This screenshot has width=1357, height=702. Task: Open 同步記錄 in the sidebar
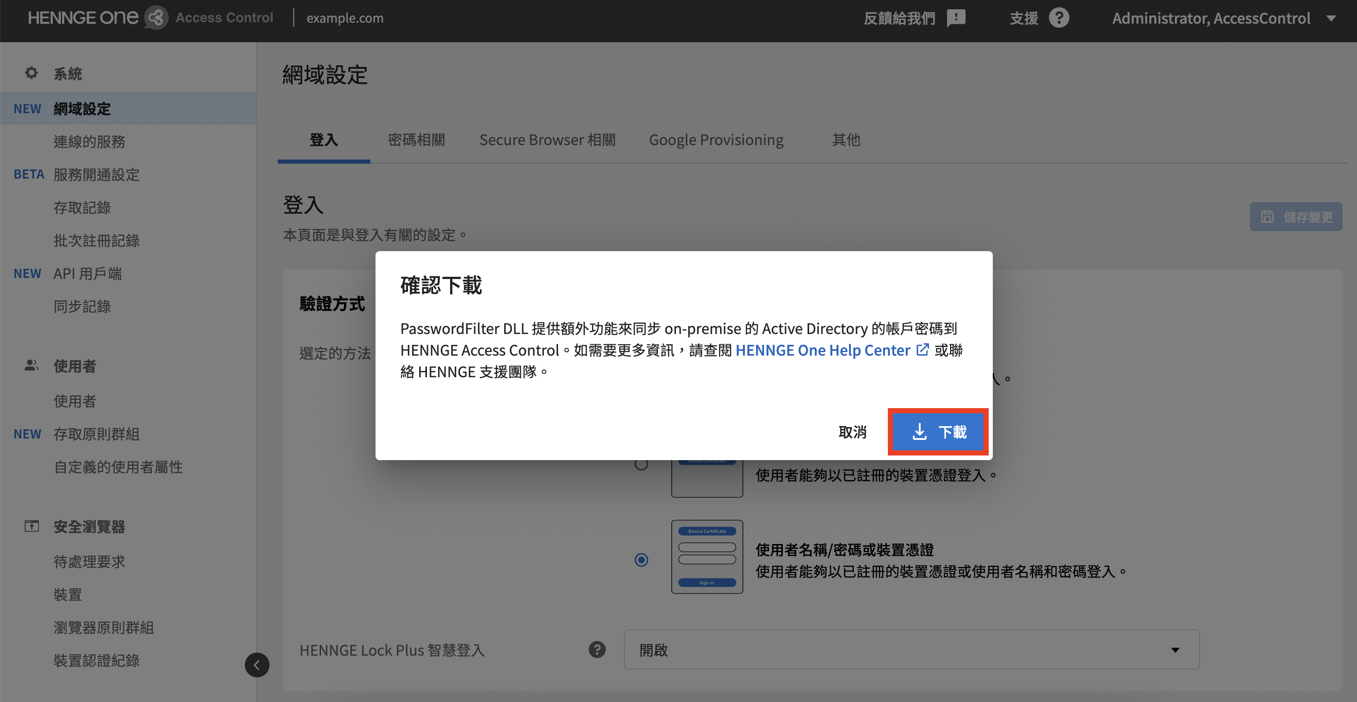click(82, 306)
